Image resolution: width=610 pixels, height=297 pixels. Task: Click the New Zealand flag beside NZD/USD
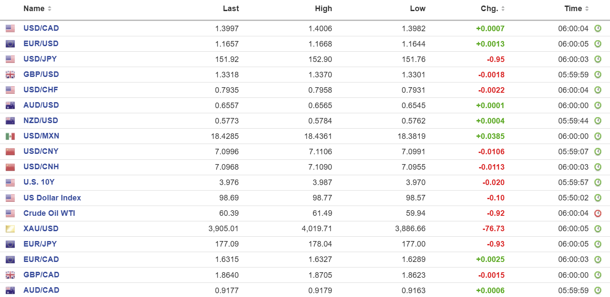[x=10, y=121]
